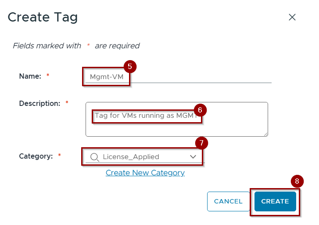The height and width of the screenshot is (225, 319).
Task: Close the Create Tag dialog with X
Action: point(292,17)
